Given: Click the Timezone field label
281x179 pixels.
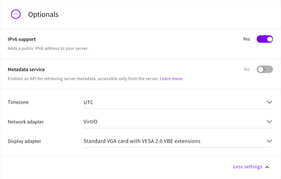Looking at the screenshot, I should tap(18, 102).
